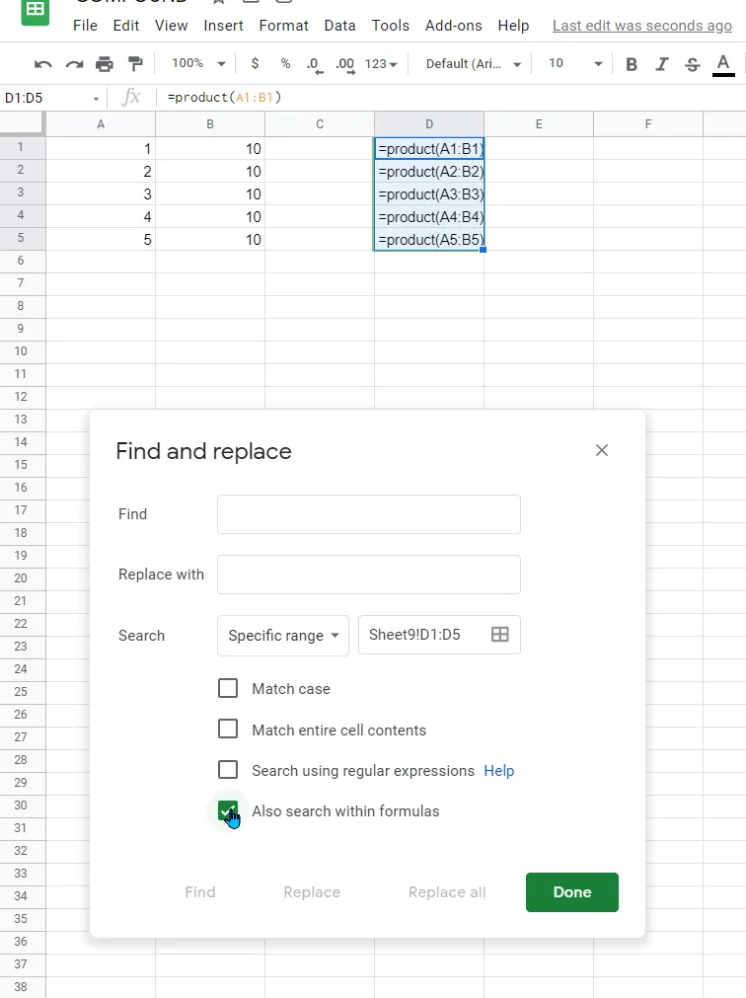Apply Bold formatting
This screenshot has width=746, height=998.
[632, 64]
